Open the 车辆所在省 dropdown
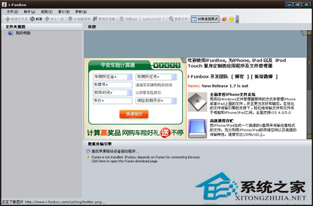Viewport: 313px width, 206px height. (129, 77)
